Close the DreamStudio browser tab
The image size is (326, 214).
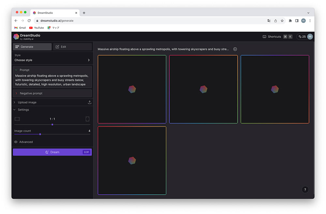coord(76,13)
